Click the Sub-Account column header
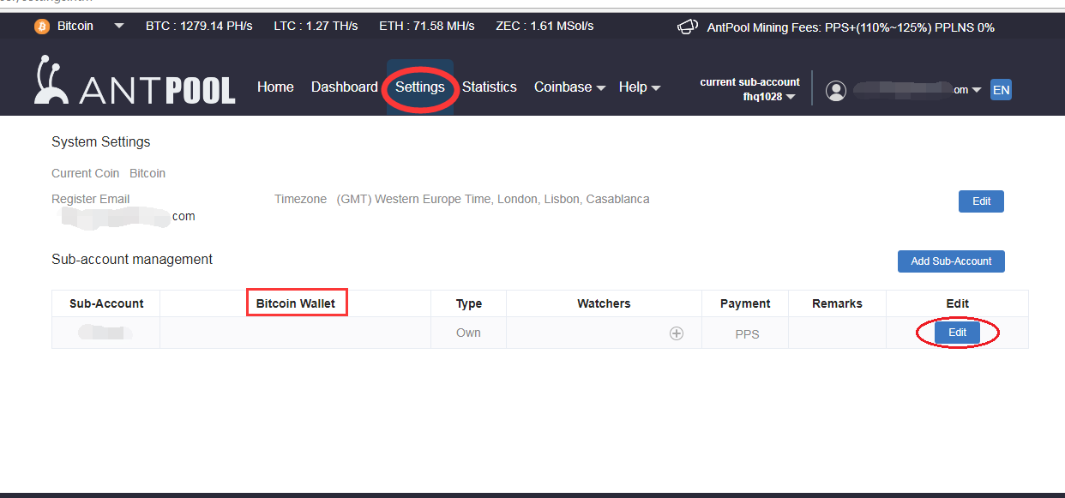This screenshot has height=498, width=1065. tap(106, 303)
